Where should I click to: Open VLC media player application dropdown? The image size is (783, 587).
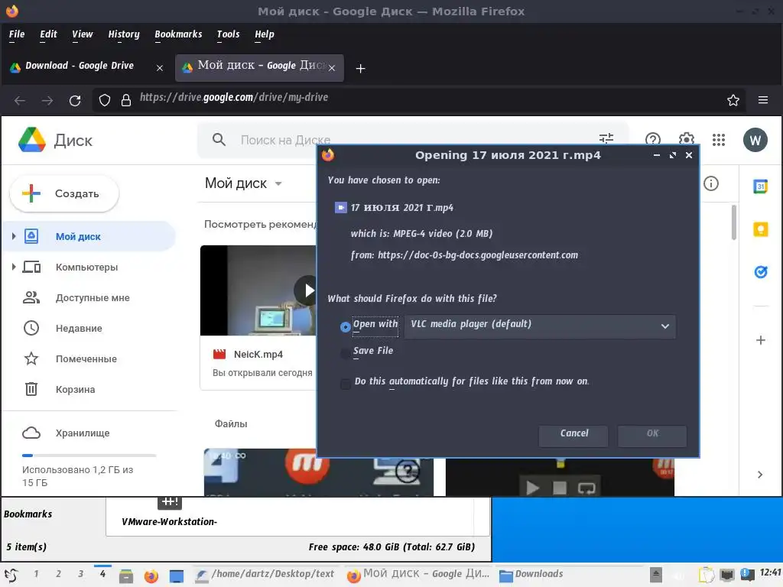click(x=540, y=326)
